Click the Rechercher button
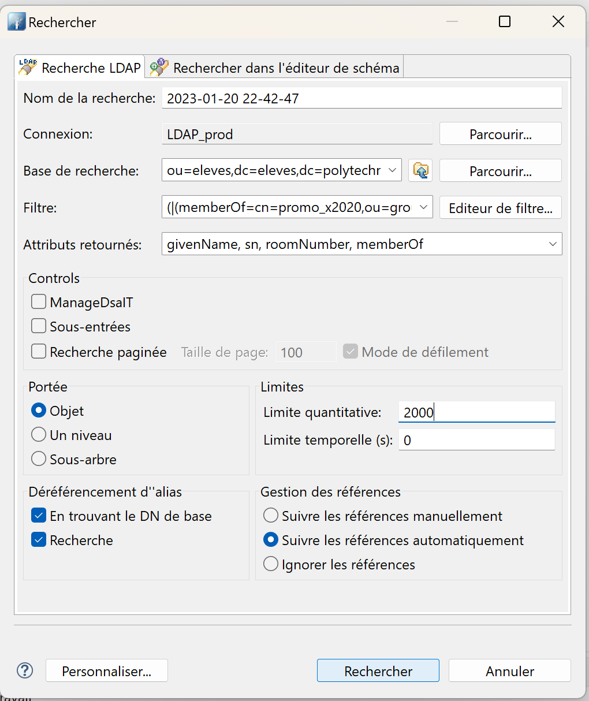Viewport: 589px width, 701px height. [378, 671]
